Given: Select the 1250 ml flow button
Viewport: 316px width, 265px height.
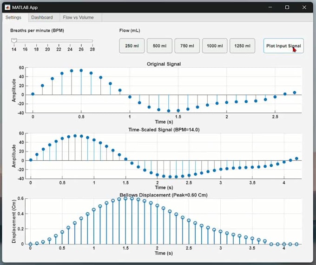Looking at the screenshot, I should (x=242, y=46).
